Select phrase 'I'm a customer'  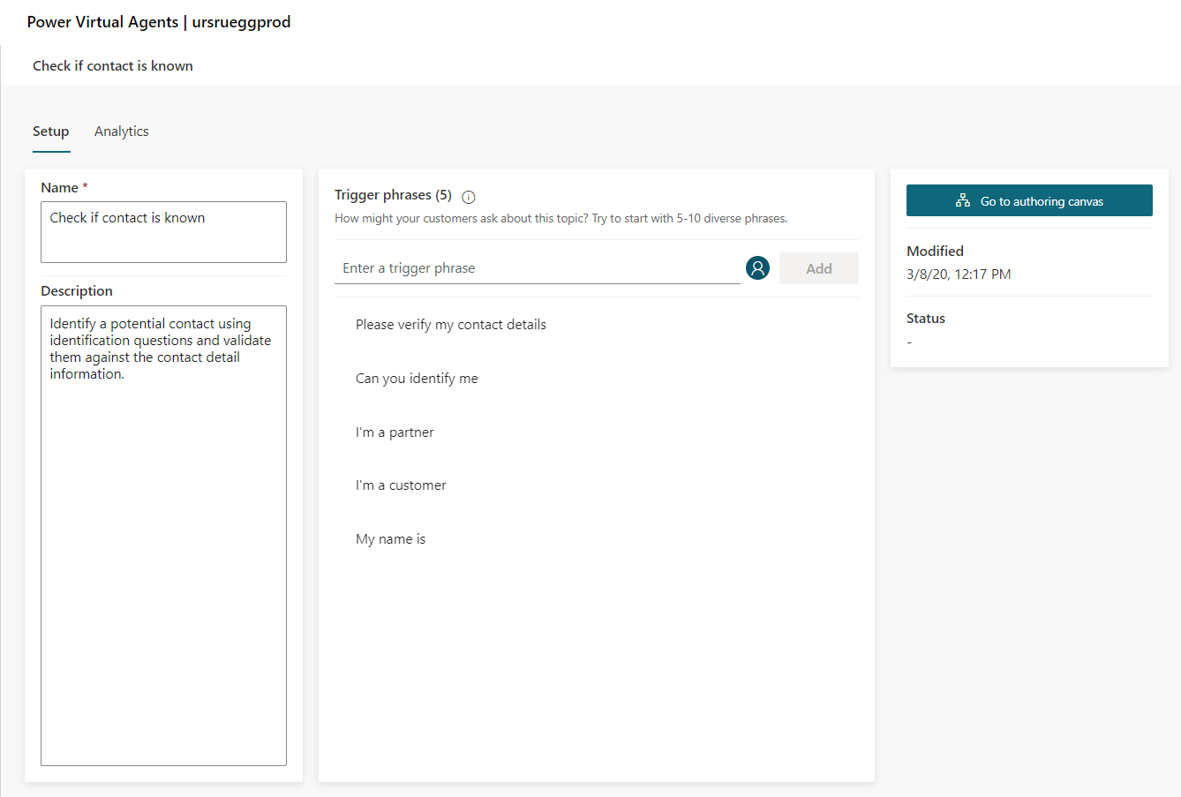(x=401, y=485)
